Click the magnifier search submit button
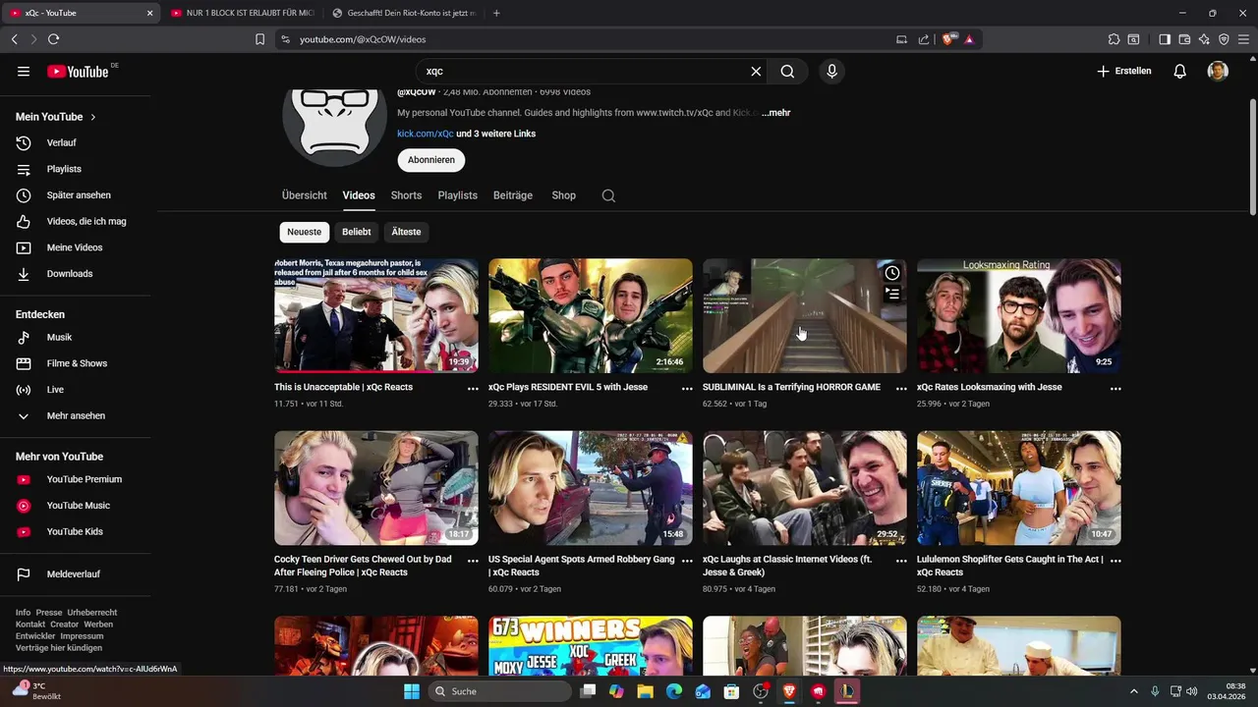Screen dimensions: 1258x707 (787, 71)
